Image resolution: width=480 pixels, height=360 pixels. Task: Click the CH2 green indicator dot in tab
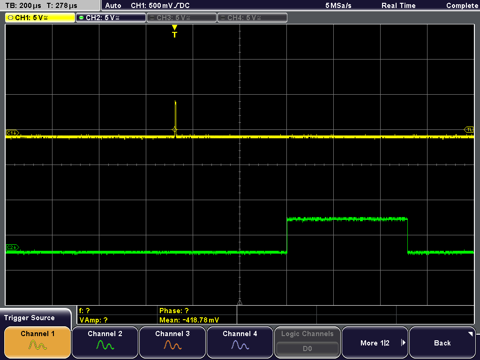81,18
